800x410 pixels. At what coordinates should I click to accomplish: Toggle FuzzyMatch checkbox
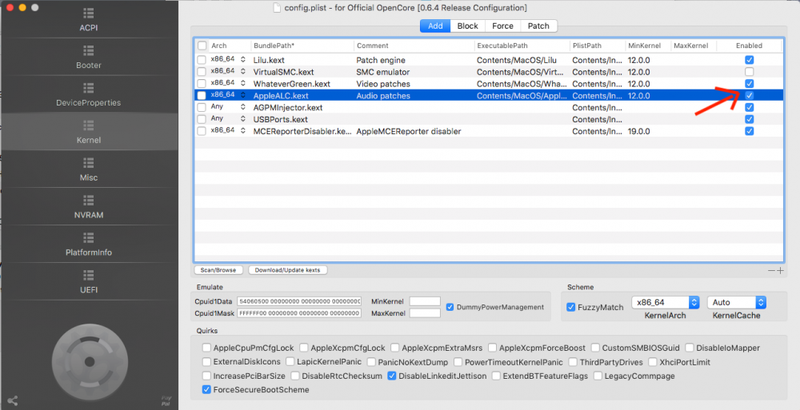[x=571, y=307]
